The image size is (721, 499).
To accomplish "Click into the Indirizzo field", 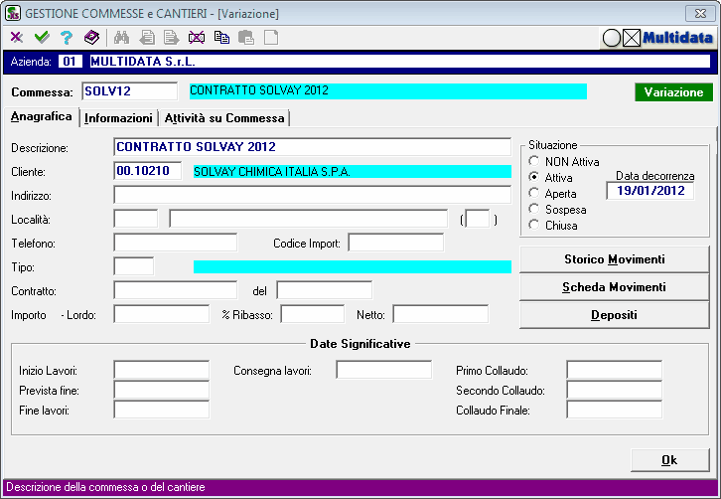I will pyautogui.click(x=312, y=195).
